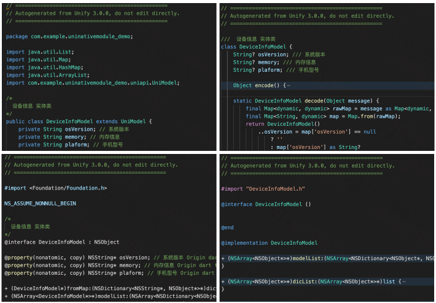Click the Dart field "String? plaform;"
The image size is (436, 303).
pyautogui.click(x=258, y=71)
